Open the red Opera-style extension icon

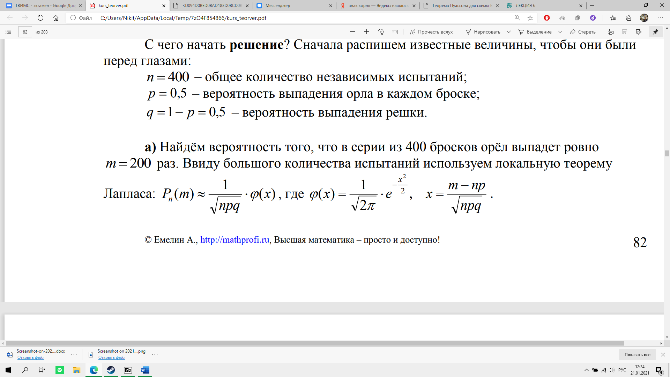[547, 18]
